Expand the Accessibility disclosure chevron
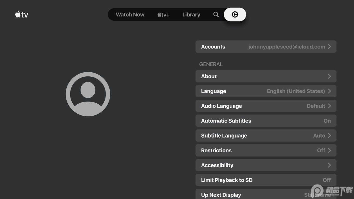This screenshot has width=354, height=199. click(x=329, y=165)
